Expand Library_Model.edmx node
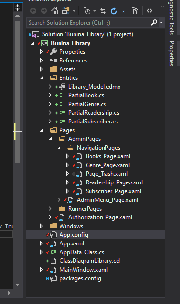The image size is (180, 304). (x=50, y=87)
